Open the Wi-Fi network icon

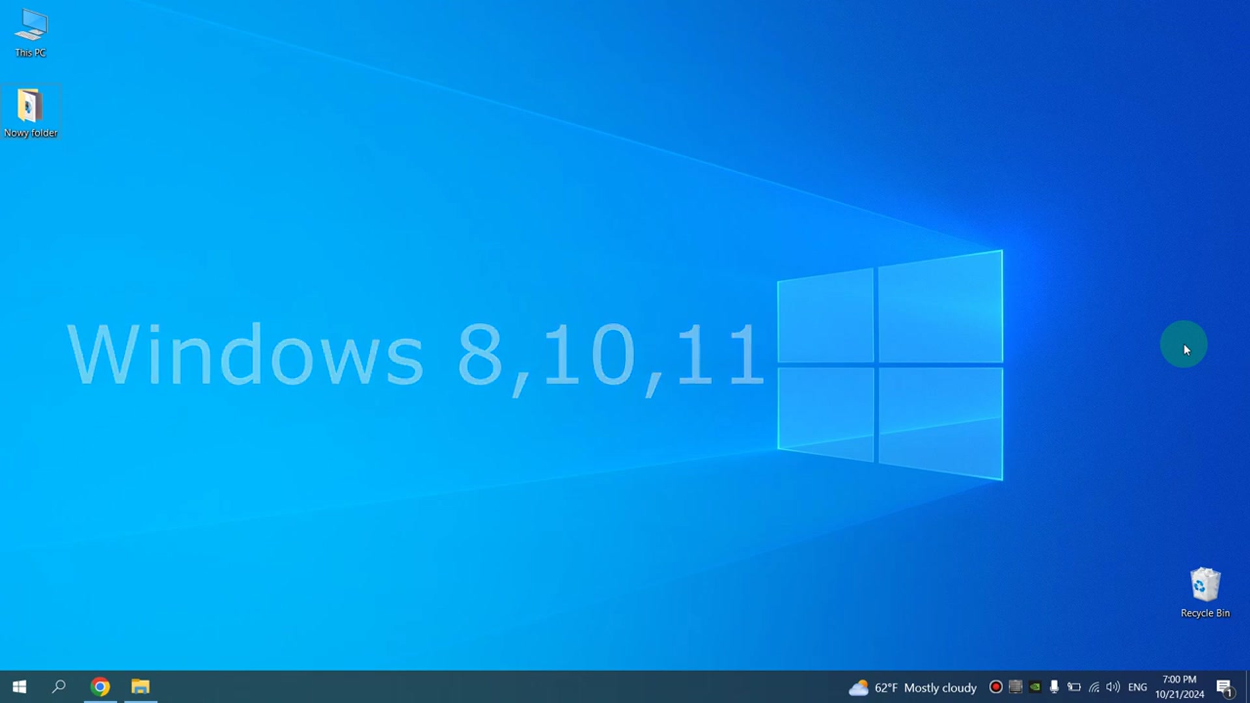[x=1094, y=687]
